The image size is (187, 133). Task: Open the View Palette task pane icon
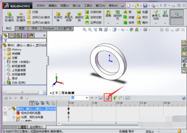pos(184,60)
